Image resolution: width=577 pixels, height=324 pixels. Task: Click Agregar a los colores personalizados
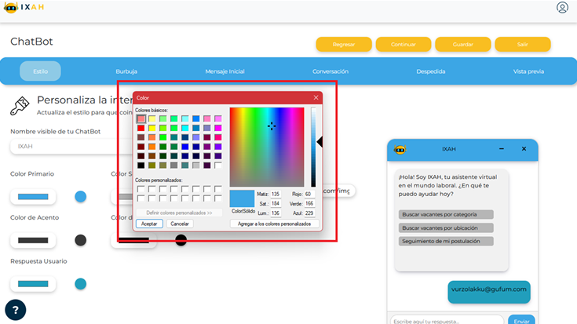coord(274,224)
